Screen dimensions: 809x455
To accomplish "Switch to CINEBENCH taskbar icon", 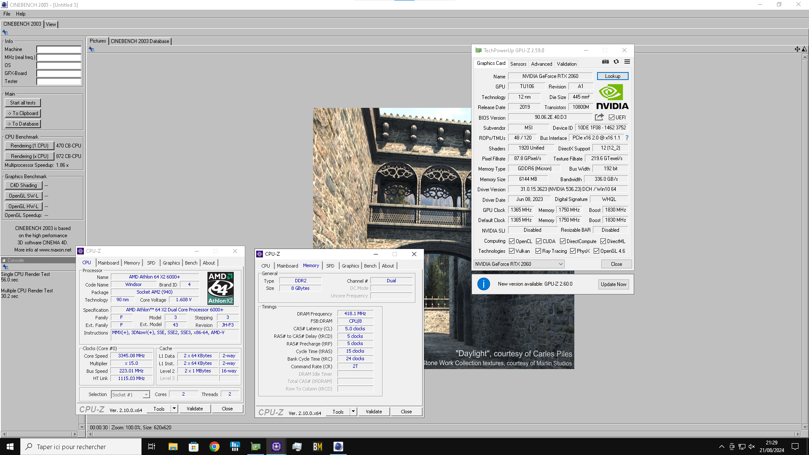I will click(338, 447).
